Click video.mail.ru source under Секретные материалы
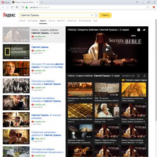This screenshot has height=157, width=157. [x=40, y=139]
